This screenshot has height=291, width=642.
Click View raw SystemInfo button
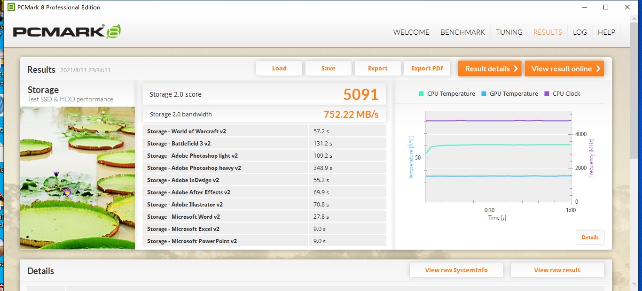456,270
